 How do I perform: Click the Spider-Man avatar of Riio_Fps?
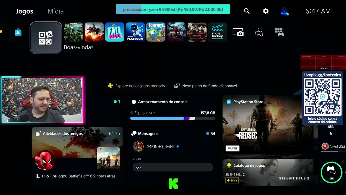(x=45, y=160)
